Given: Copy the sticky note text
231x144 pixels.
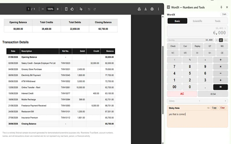Looking at the screenshot, I should pyautogui.click(x=214, y=108).
